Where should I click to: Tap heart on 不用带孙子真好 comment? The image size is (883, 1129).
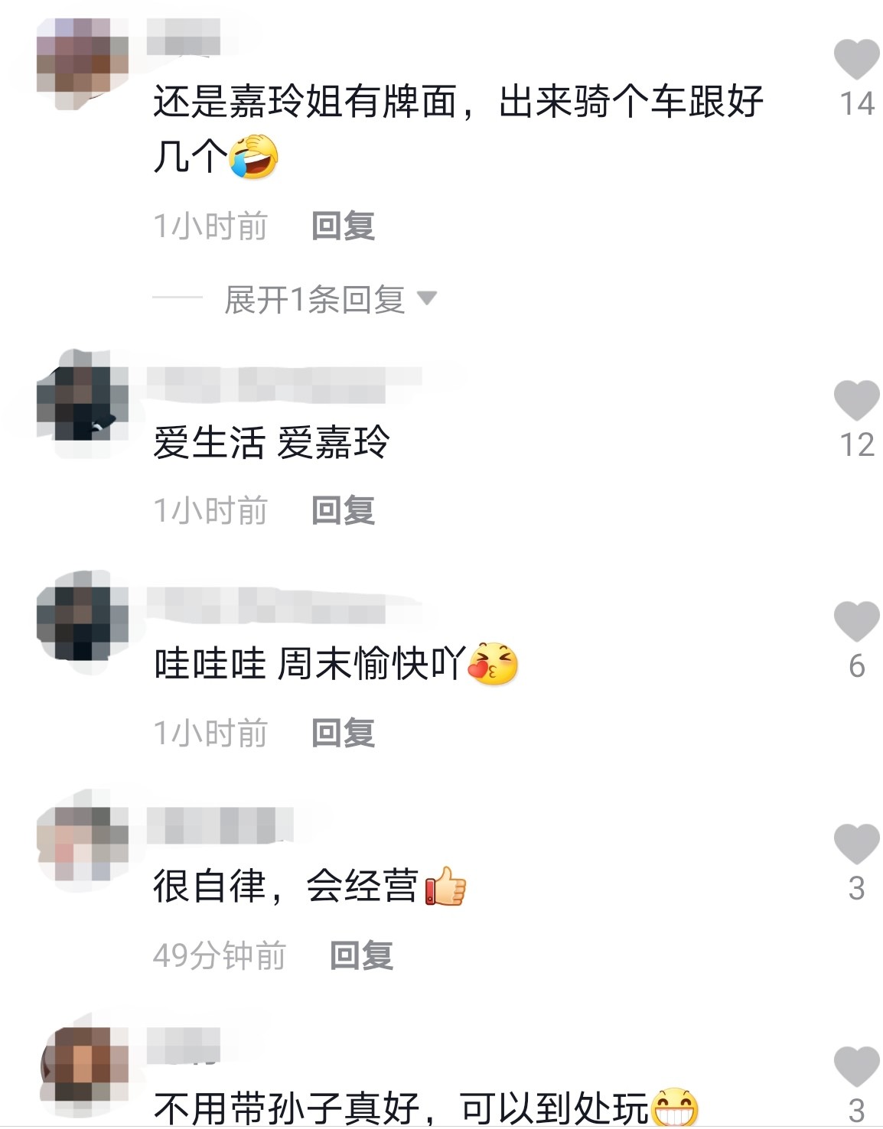856,1066
